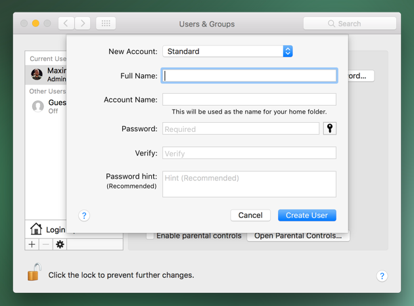Viewport: 414px width, 306px height.
Task: Click Open Parental Controls button
Action: (x=298, y=236)
